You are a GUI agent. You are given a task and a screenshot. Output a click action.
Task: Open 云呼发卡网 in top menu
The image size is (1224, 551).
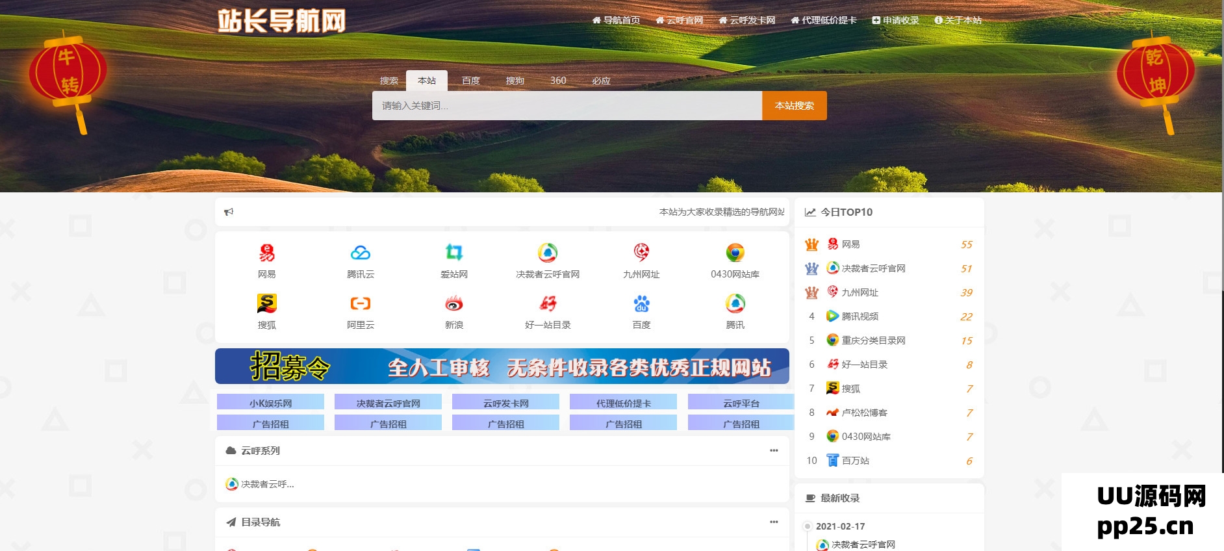747,20
